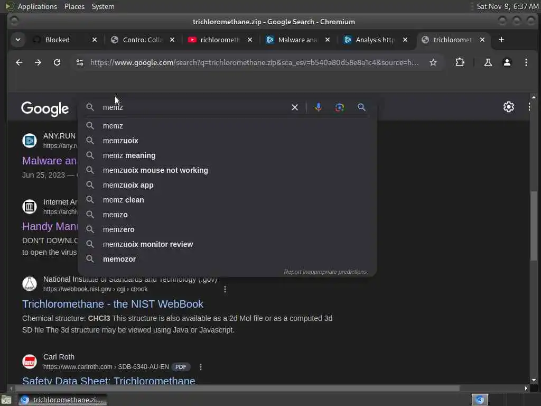Select the 'memz meaning' suggestion
Screen dimensions: 541x406
coord(227,156)
